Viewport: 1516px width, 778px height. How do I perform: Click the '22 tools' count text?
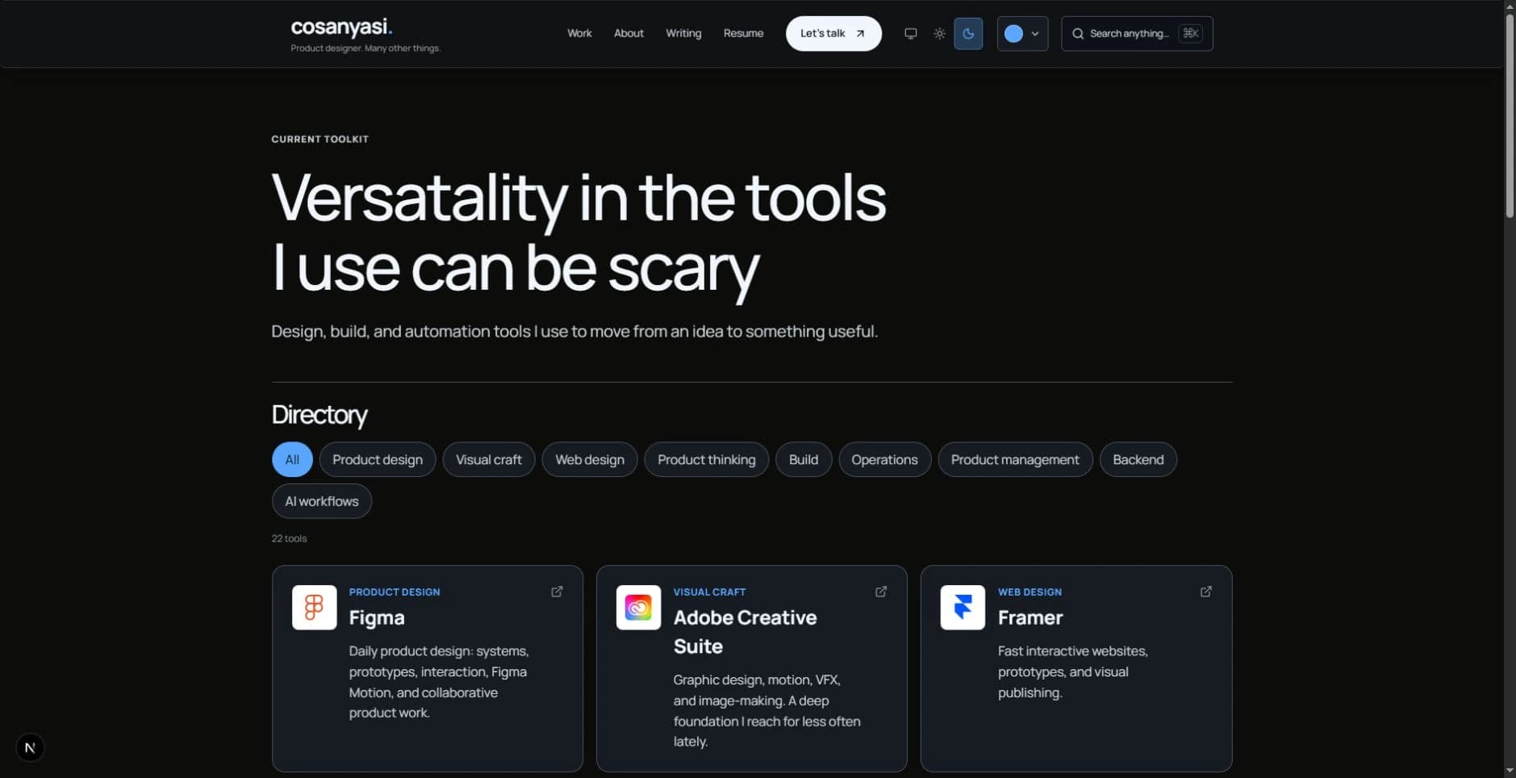[289, 538]
